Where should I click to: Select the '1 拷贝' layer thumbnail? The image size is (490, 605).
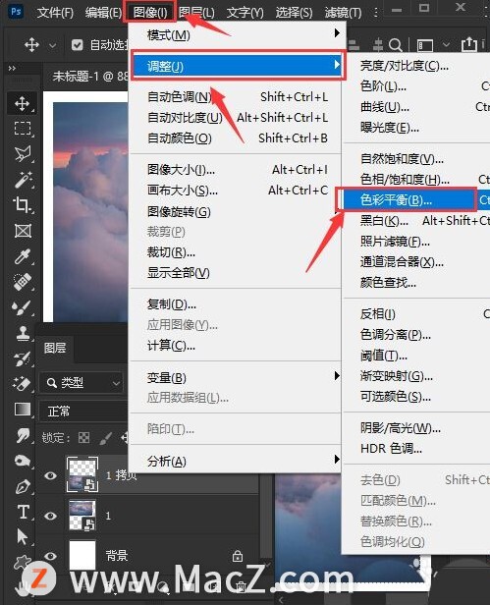coord(82,474)
